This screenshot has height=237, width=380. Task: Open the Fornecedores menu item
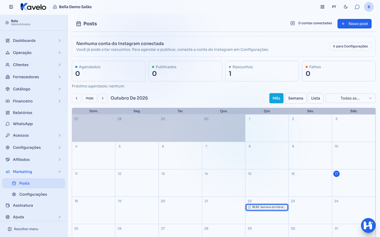[x=34, y=77]
